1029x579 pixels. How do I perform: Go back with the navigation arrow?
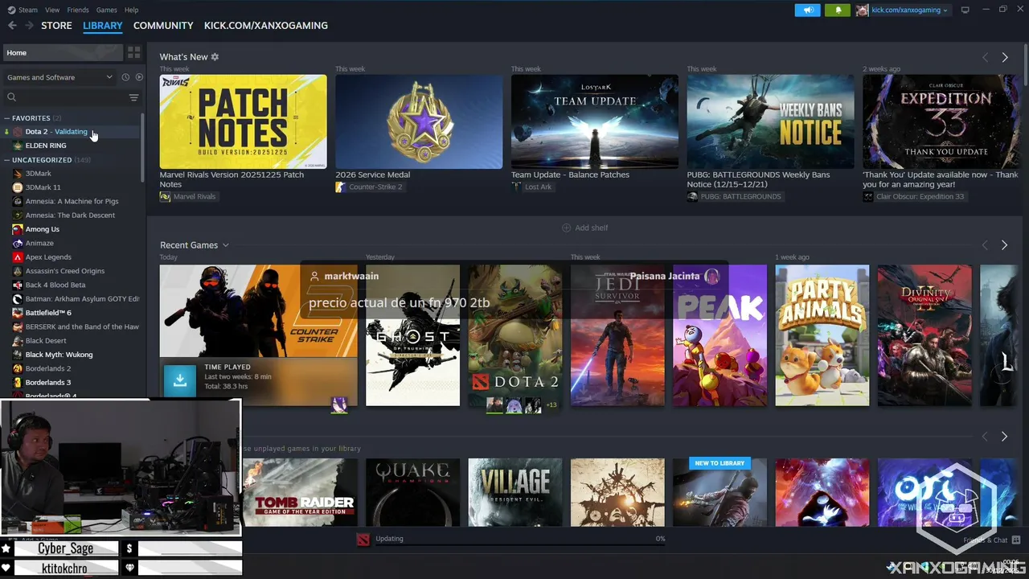(x=12, y=26)
